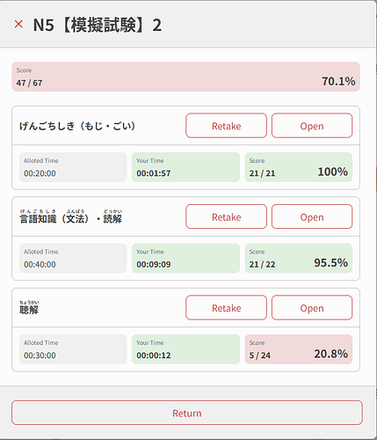
Task: Select the overall score bar showing 70.1%
Action: click(x=185, y=77)
